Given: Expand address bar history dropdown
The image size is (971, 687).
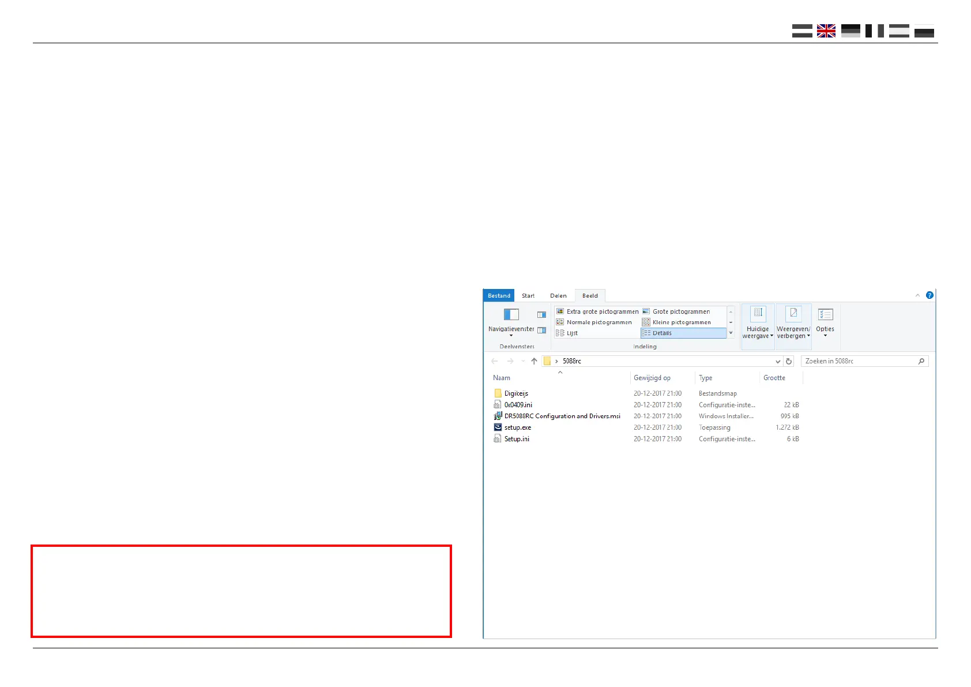Looking at the screenshot, I should [778, 361].
